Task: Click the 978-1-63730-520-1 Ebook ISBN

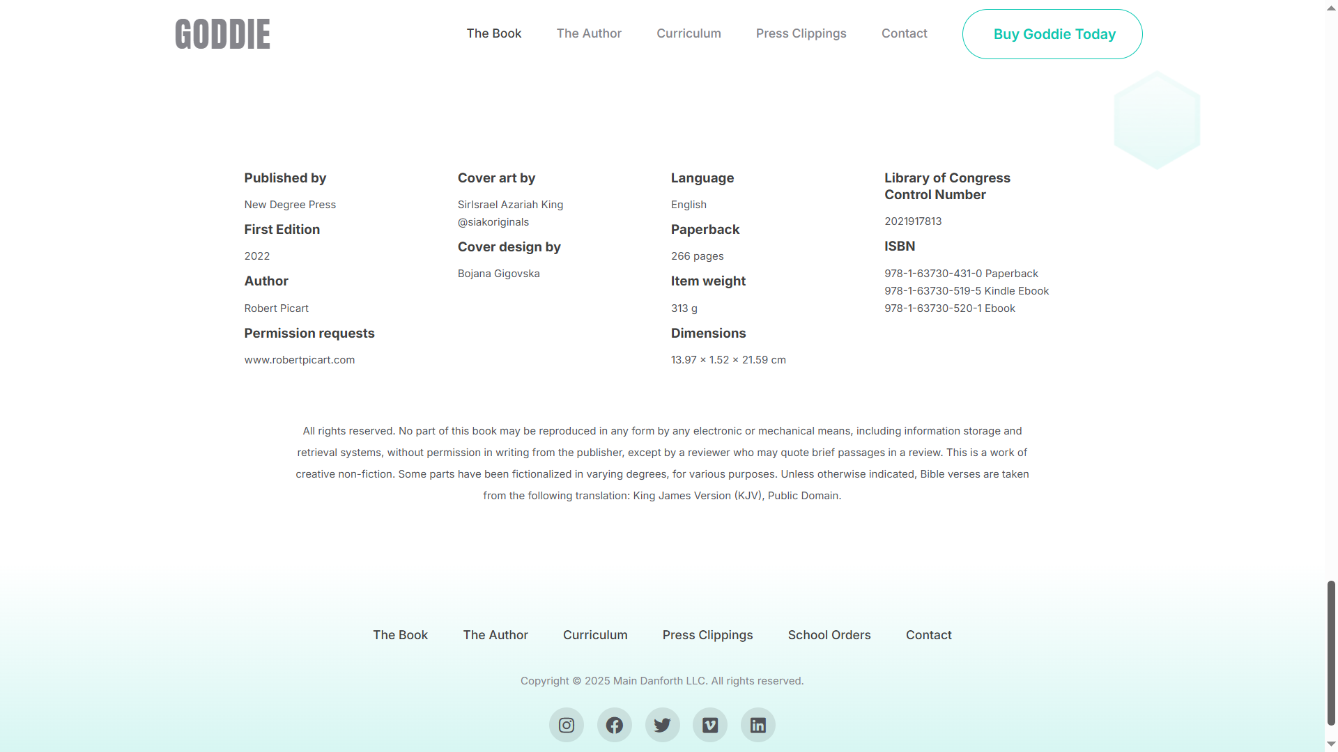Action: [950, 308]
